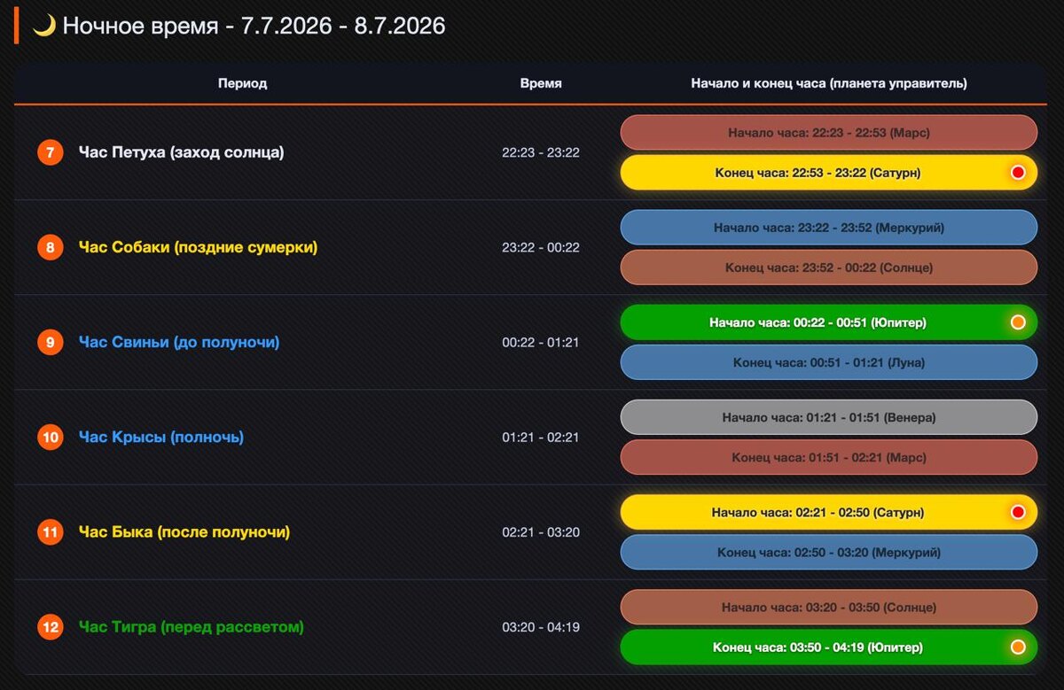Viewport: 1064px width, 690px height.
Task: Click the number 8 orange circle badge
Action: (51, 247)
